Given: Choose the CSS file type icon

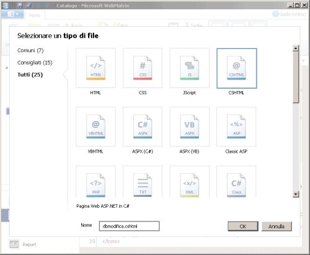Looking at the screenshot, I should [143, 68].
